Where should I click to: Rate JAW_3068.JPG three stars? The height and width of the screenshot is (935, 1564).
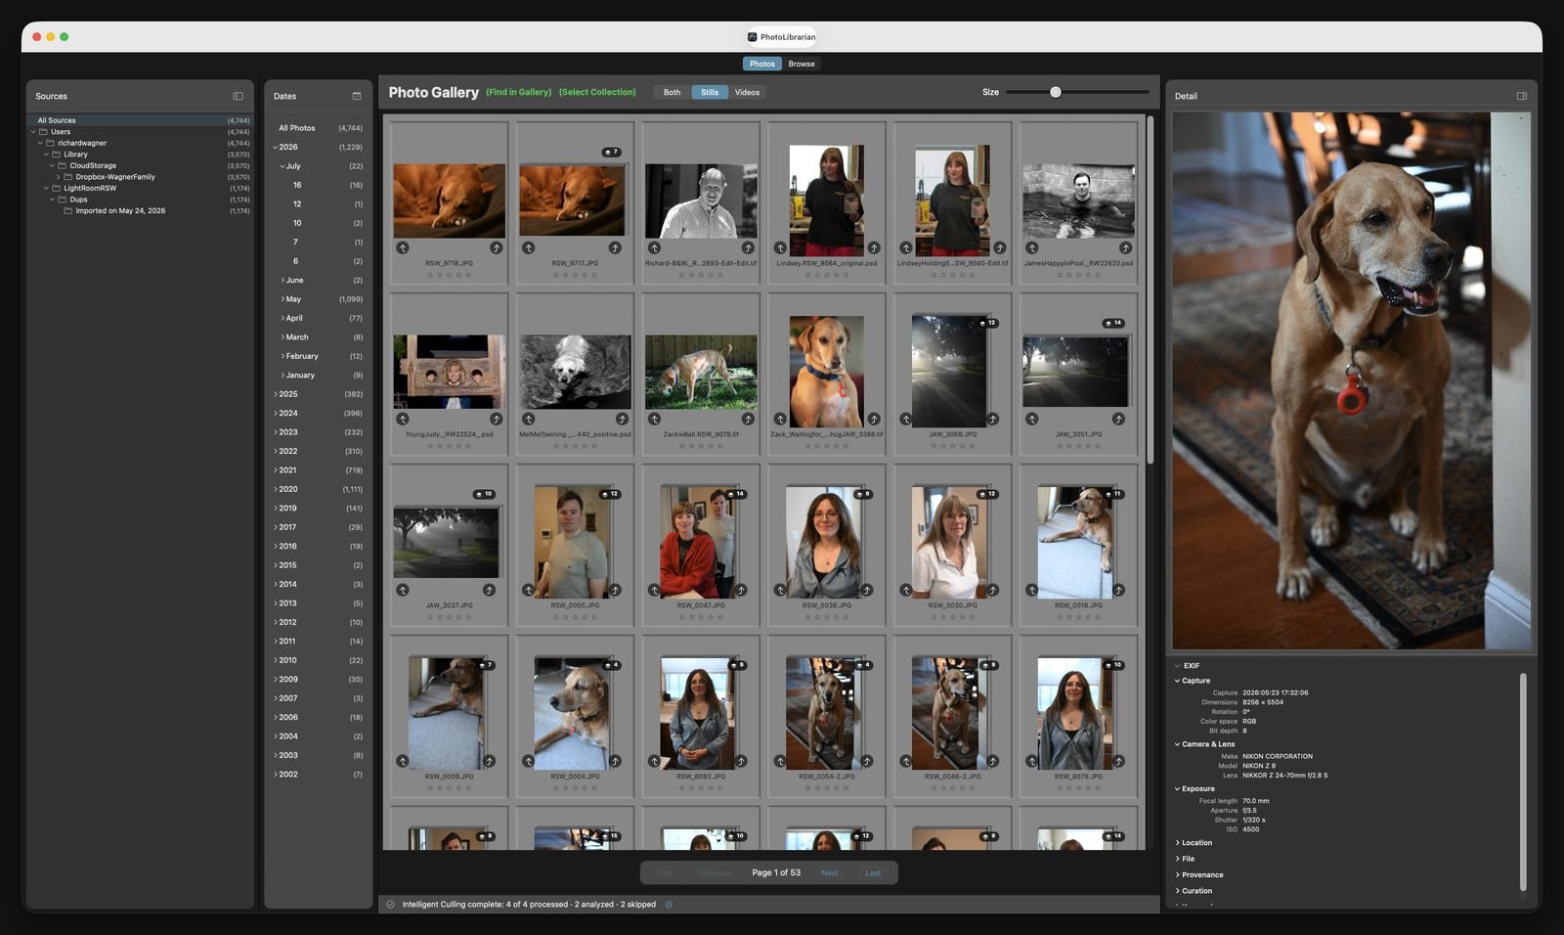point(953,446)
